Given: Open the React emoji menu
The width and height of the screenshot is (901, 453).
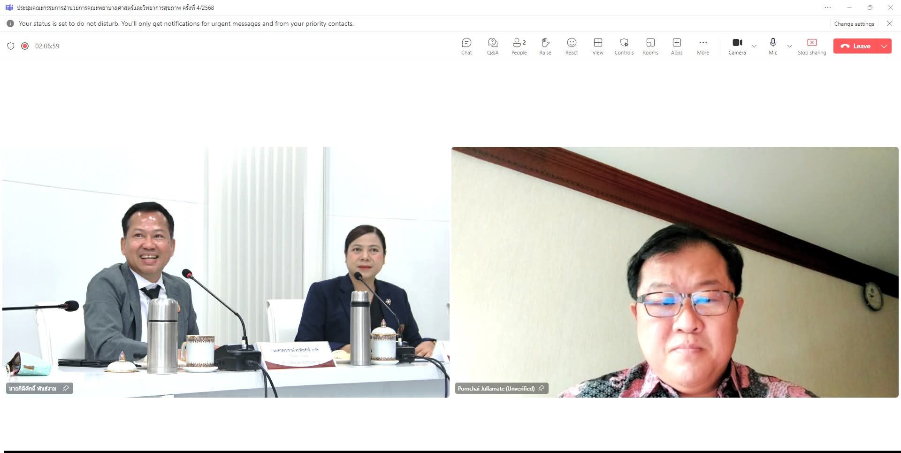Looking at the screenshot, I should (571, 46).
